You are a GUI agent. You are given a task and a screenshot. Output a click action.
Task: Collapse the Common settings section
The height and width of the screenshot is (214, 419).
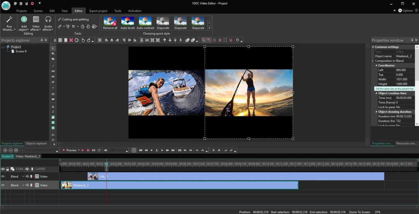point(373,47)
